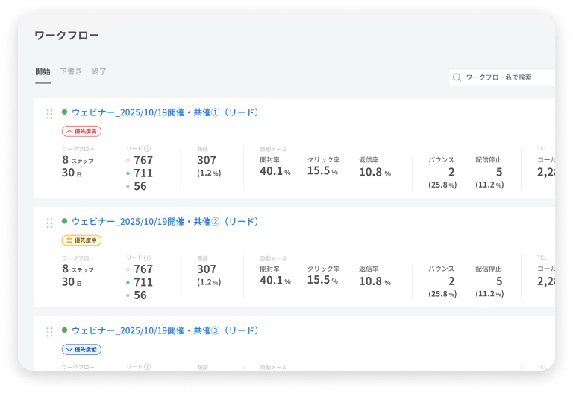Open ウェビナー 共催①（リード）workflow link
Viewport: 573px width, 393px height.
165,112
